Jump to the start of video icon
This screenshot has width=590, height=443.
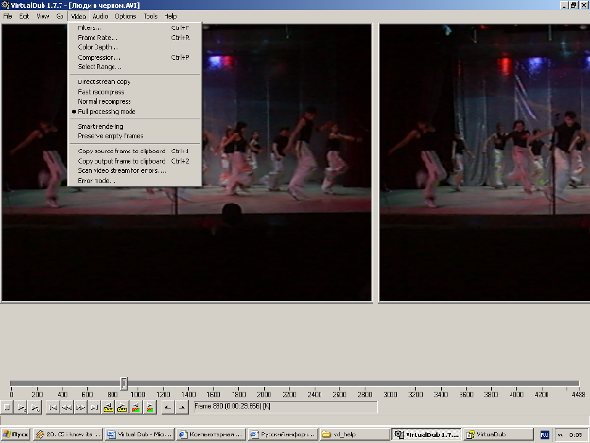[x=53, y=407]
